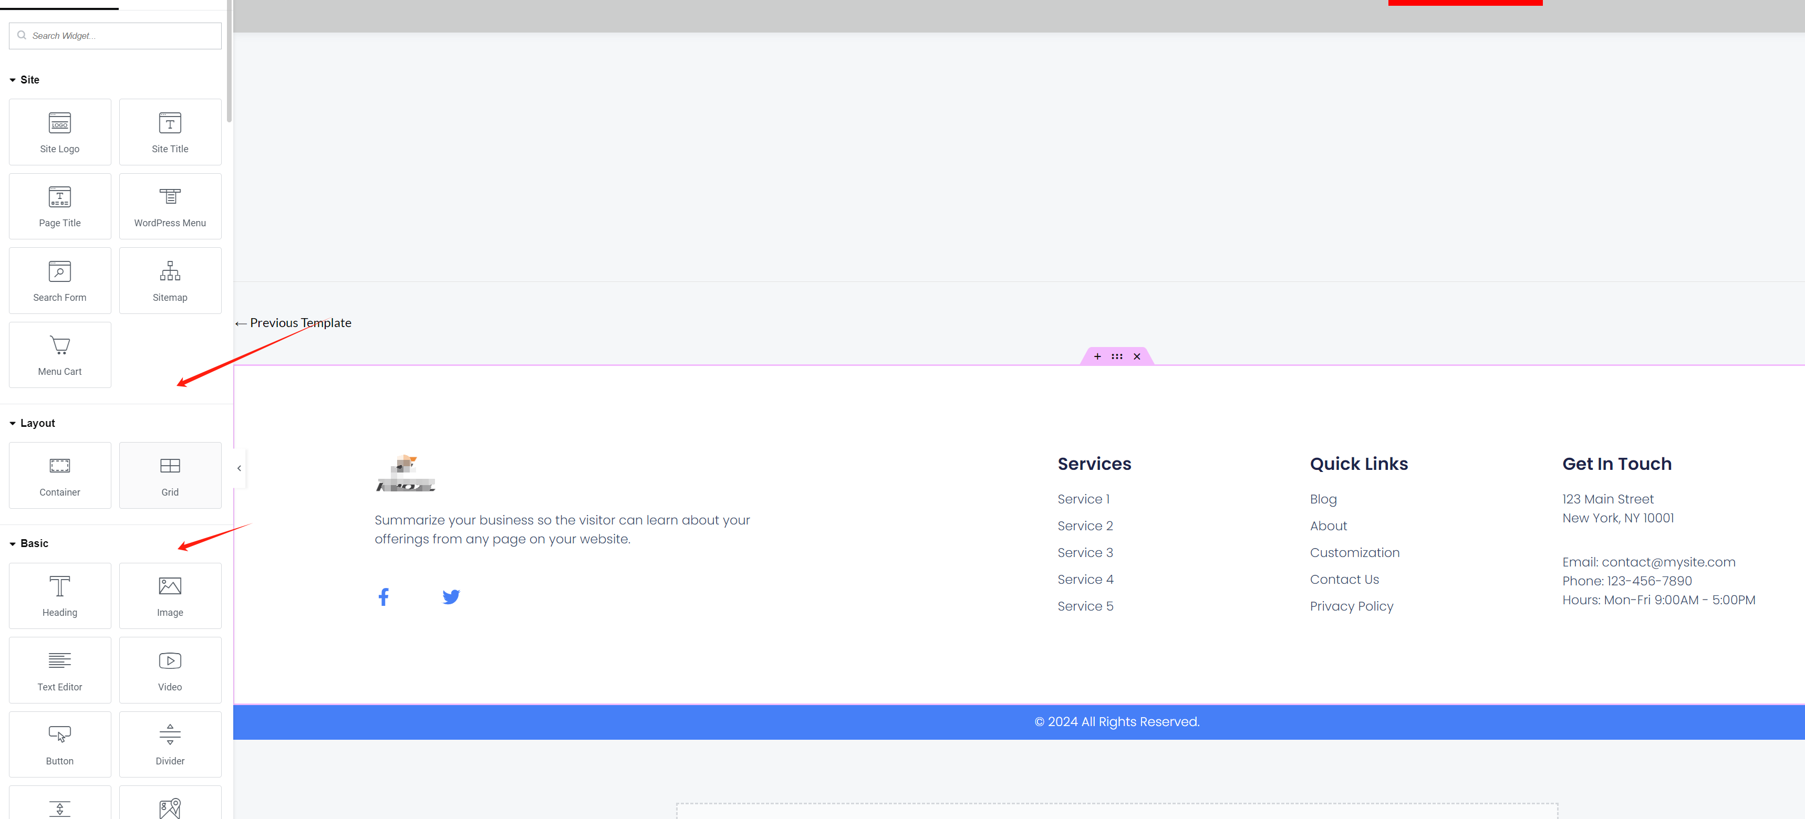
Task: Click the Search Widget input field
Action: pyautogui.click(x=115, y=36)
